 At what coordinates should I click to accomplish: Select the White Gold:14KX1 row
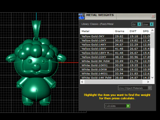(115, 74)
